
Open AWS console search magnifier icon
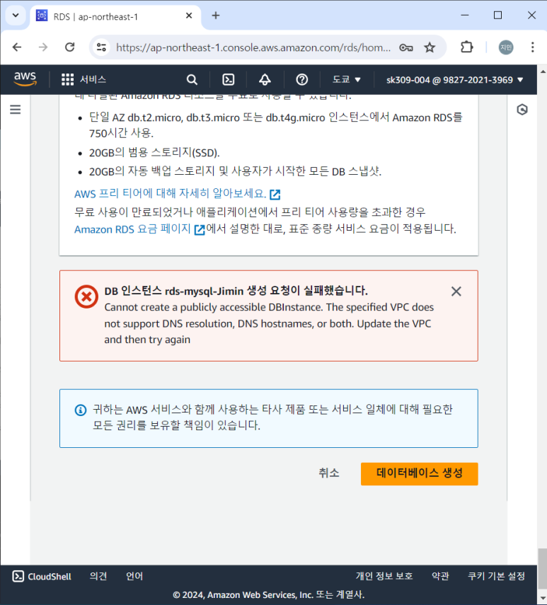click(x=192, y=79)
